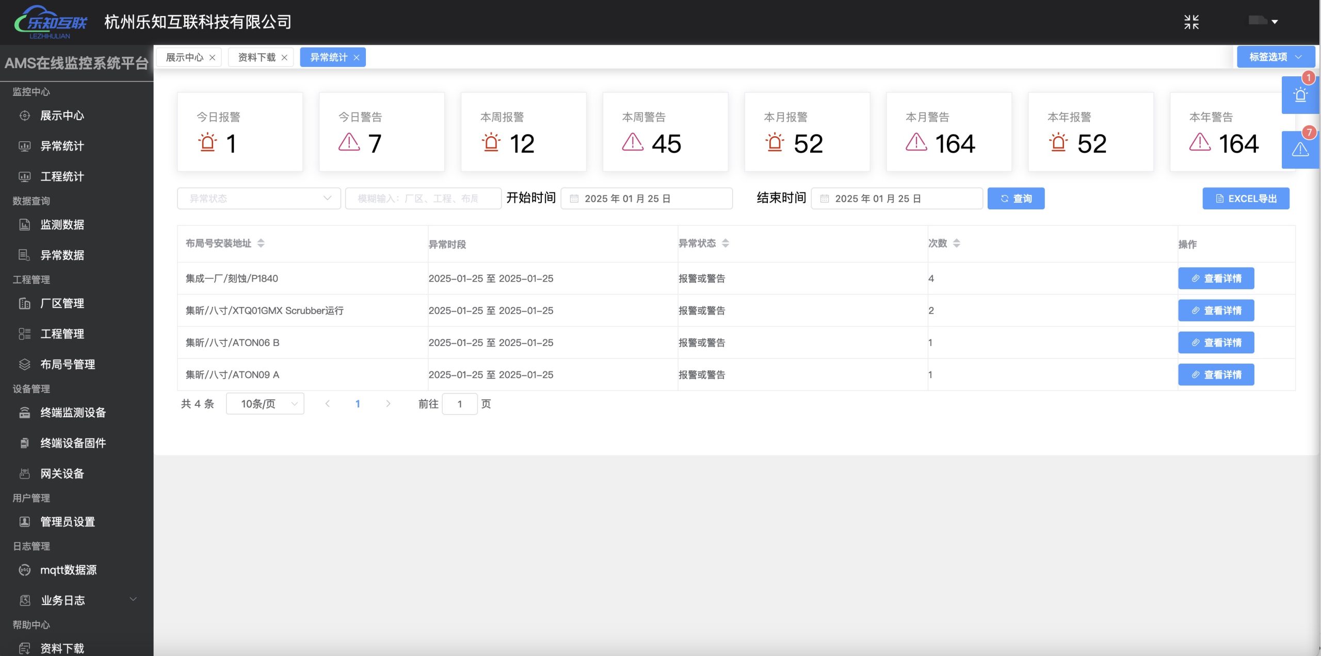The width and height of the screenshot is (1321, 656).
Task: Click the 本年警告 warning triangle icon
Action: pos(1200,142)
